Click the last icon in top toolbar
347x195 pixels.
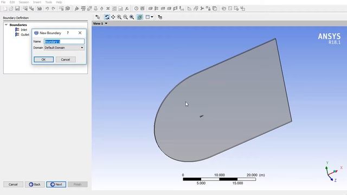click(x=243, y=9)
